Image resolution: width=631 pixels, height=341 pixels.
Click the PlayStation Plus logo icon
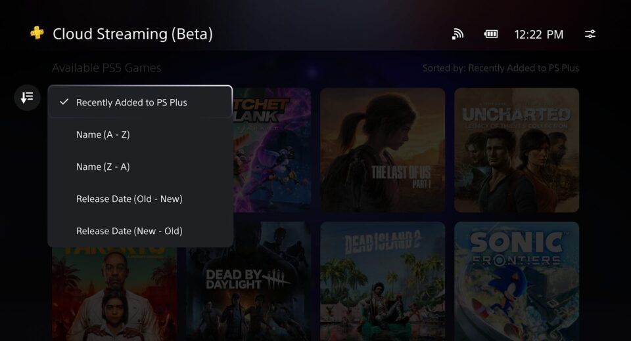click(x=37, y=33)
